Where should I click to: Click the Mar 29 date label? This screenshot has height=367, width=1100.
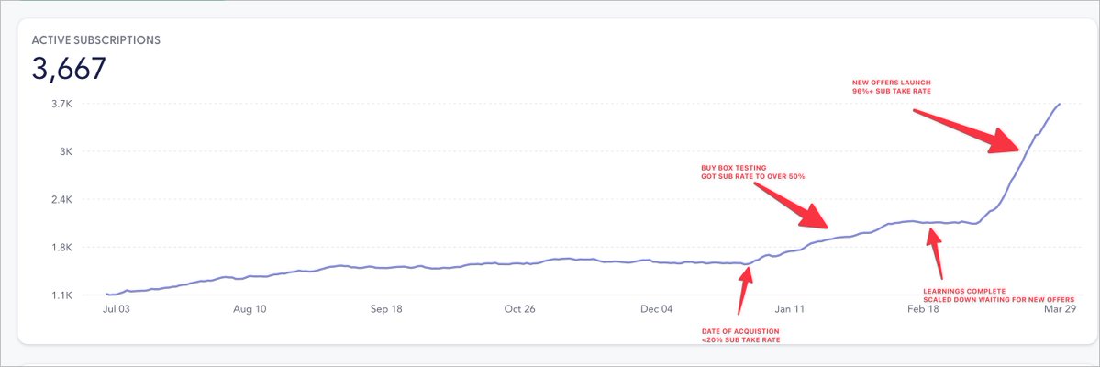pyautogui.click(x=1060, y=309)
